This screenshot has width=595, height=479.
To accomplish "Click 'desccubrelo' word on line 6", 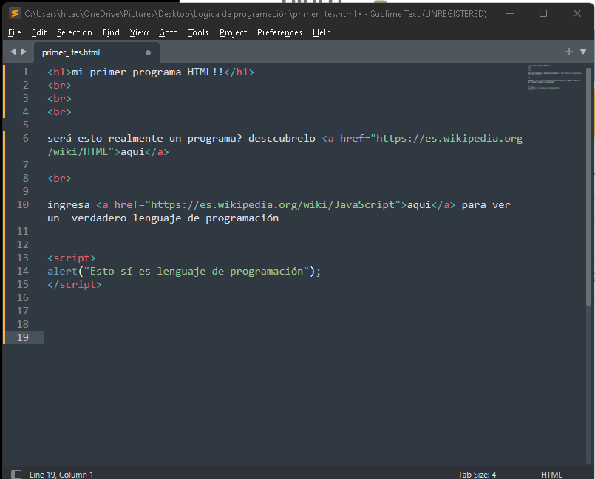I will pyautogui.click(x=282, y=139).
